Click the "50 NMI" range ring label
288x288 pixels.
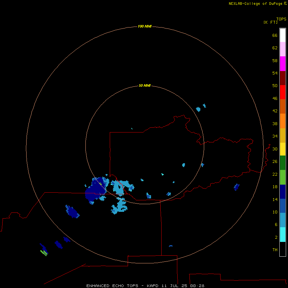click(x=145, y=85)
